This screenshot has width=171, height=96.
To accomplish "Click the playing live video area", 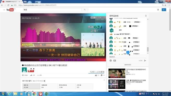I will (x=63, y=37).
